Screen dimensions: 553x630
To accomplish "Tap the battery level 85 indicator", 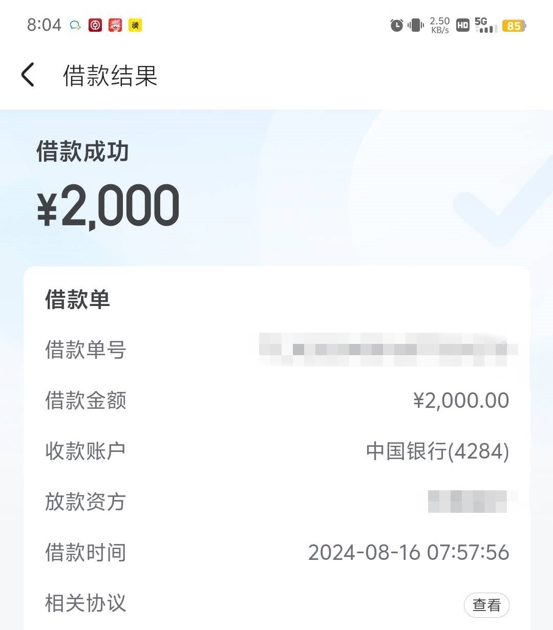I will click(514, 26).
